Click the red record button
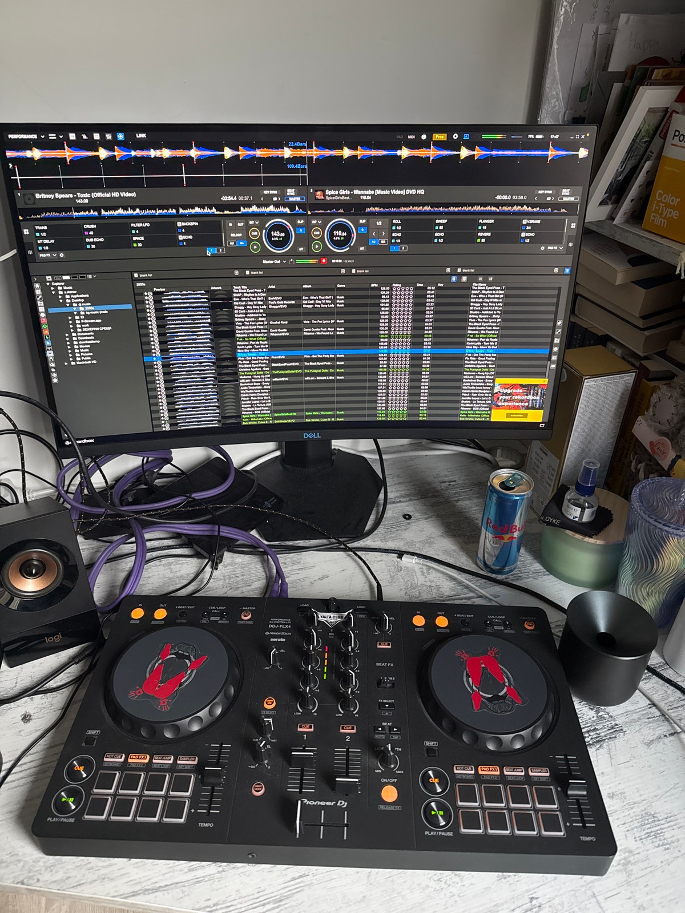Viewport: 685px width, 913px height. [324, 261]
